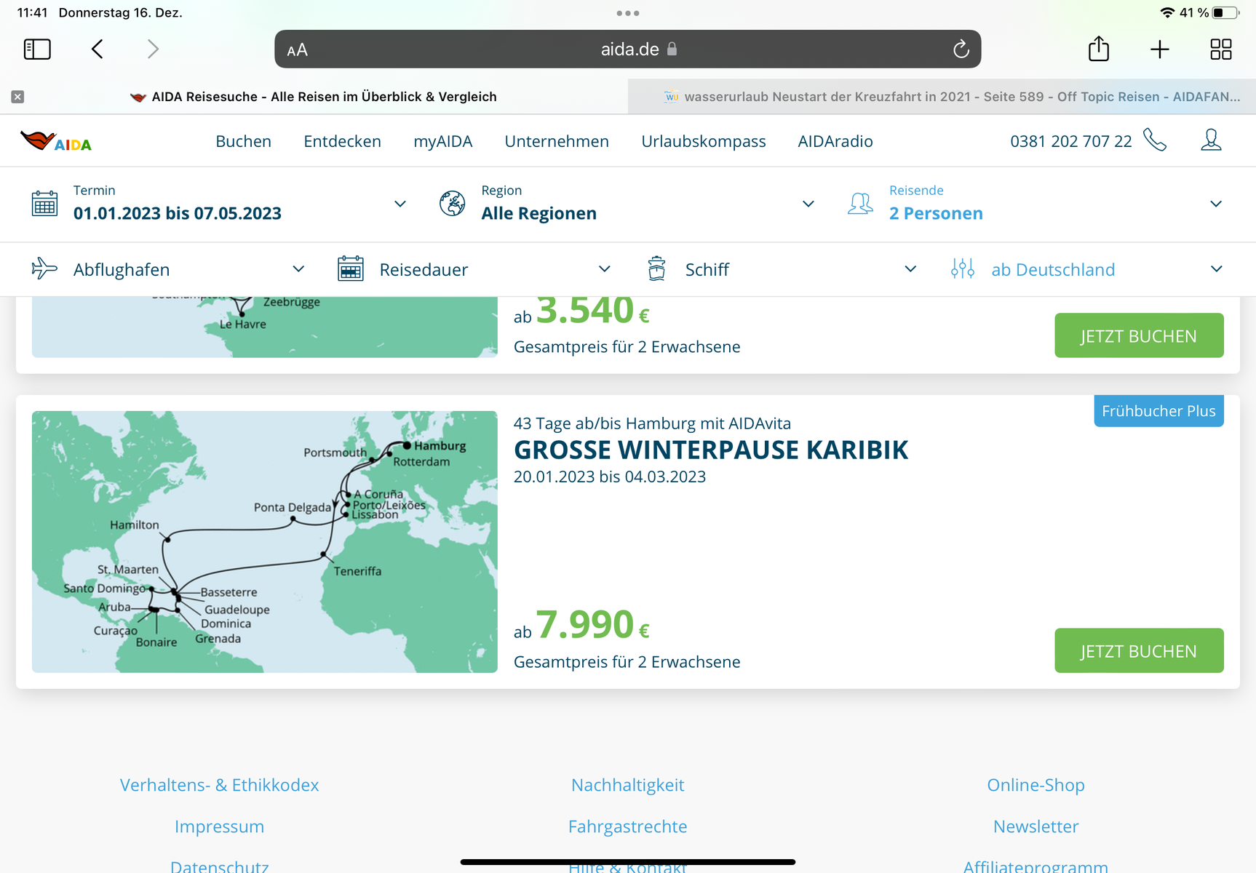
Task: Open the Karibik route map thumbnail
Action: pyautogui.click(x=264, y=541)
